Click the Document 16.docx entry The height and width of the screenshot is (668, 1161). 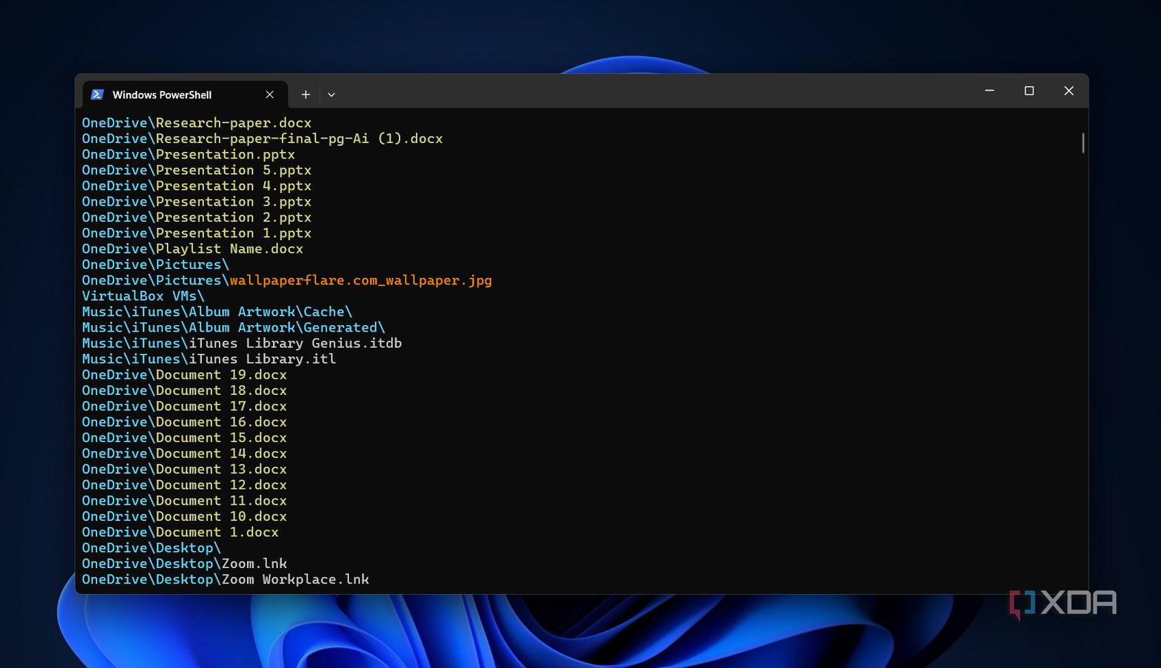tap(184, 422)
